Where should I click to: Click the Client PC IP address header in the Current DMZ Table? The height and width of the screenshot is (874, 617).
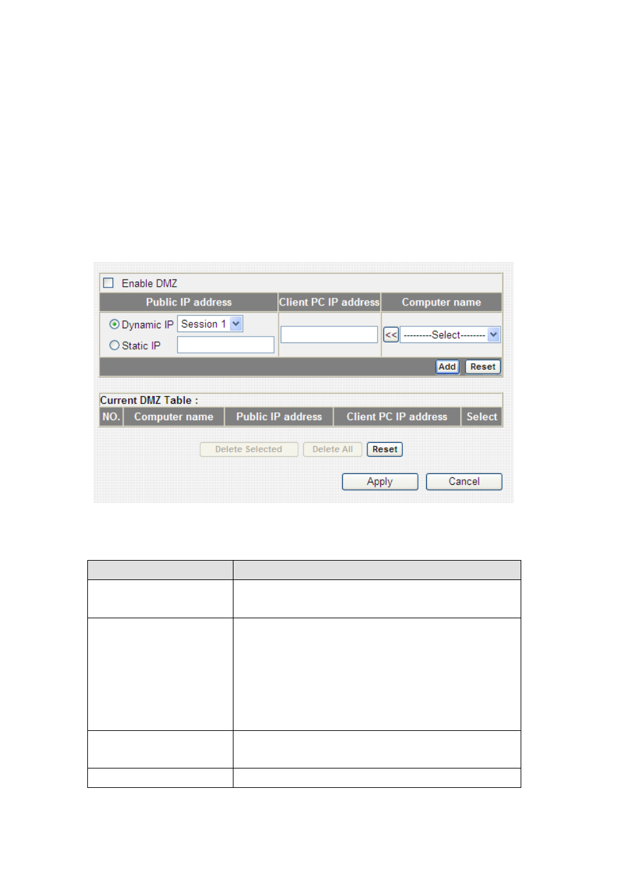point(396,417)
